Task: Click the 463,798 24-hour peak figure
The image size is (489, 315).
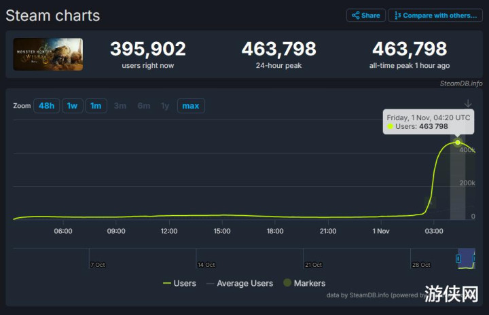Action: click(279, 49)
